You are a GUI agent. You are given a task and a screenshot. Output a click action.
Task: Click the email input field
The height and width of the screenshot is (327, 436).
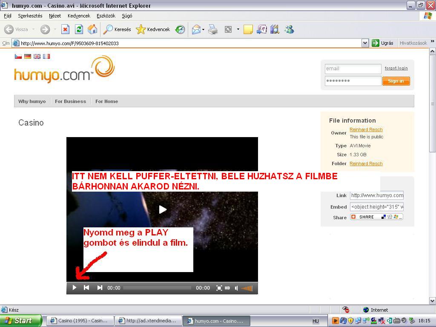pos(353,69)
